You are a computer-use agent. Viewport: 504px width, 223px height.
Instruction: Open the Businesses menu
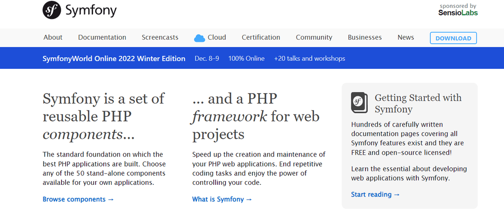tap(365, 37)
